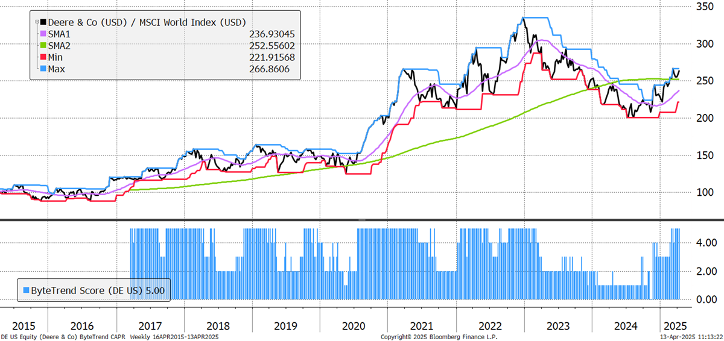724x341 pixels.
Task: Click the ByteTrend Score (DE US) 5.00 label
Action: [x=99, y=290]
